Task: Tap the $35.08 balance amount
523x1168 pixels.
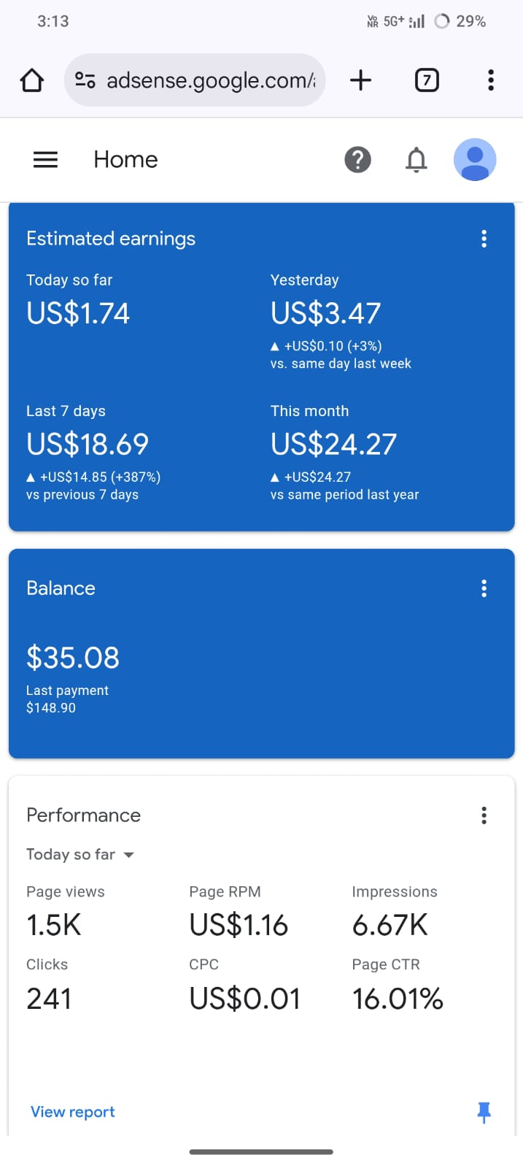Action: pyautogui.click(x=73, y=658)
